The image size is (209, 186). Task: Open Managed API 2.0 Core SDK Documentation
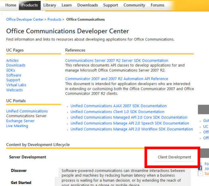[x=129, y=117]
